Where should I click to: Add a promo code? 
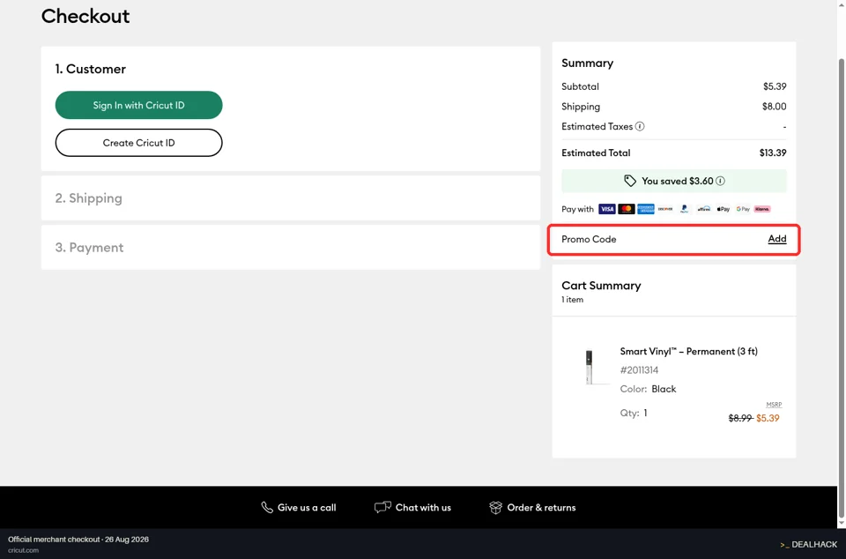777,239
